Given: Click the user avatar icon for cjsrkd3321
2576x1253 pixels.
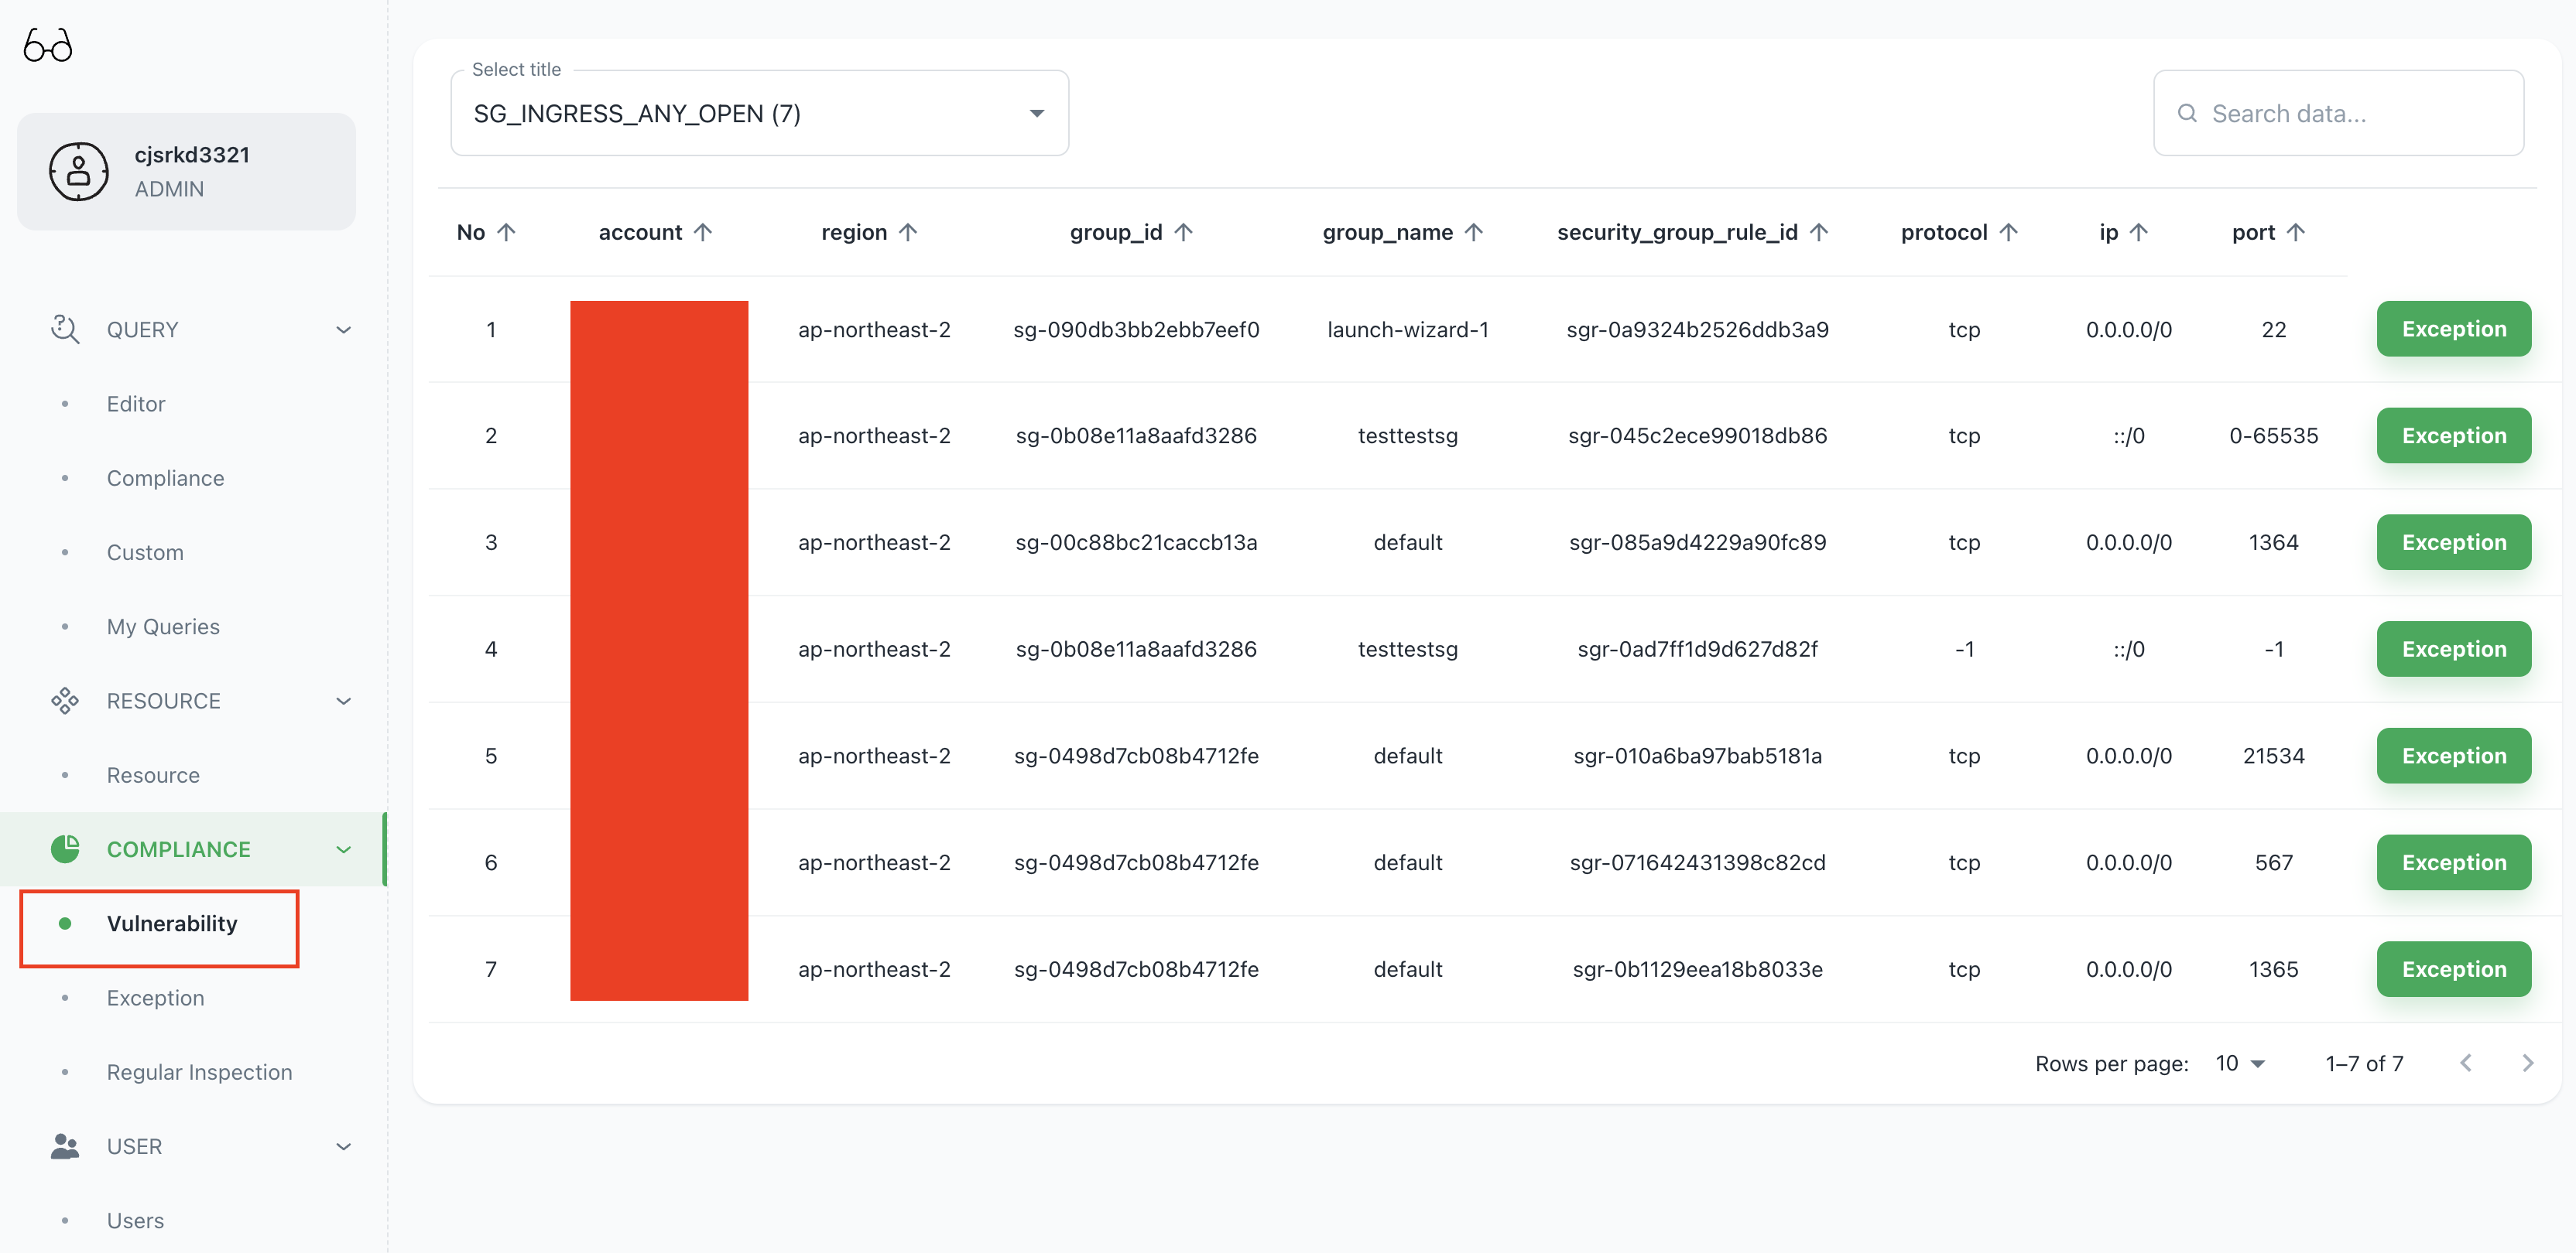Looking at the screenshot, I should coord(79,172).
